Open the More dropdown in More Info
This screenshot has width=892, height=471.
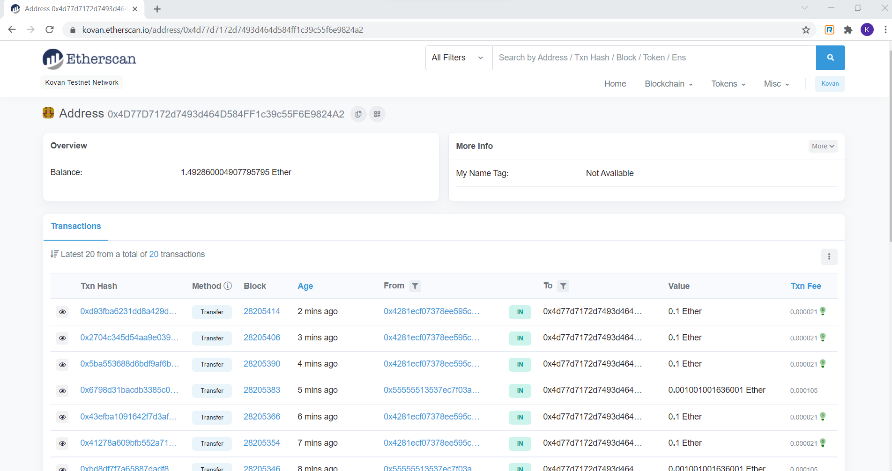pyautogui.click(x=823, y=146)
